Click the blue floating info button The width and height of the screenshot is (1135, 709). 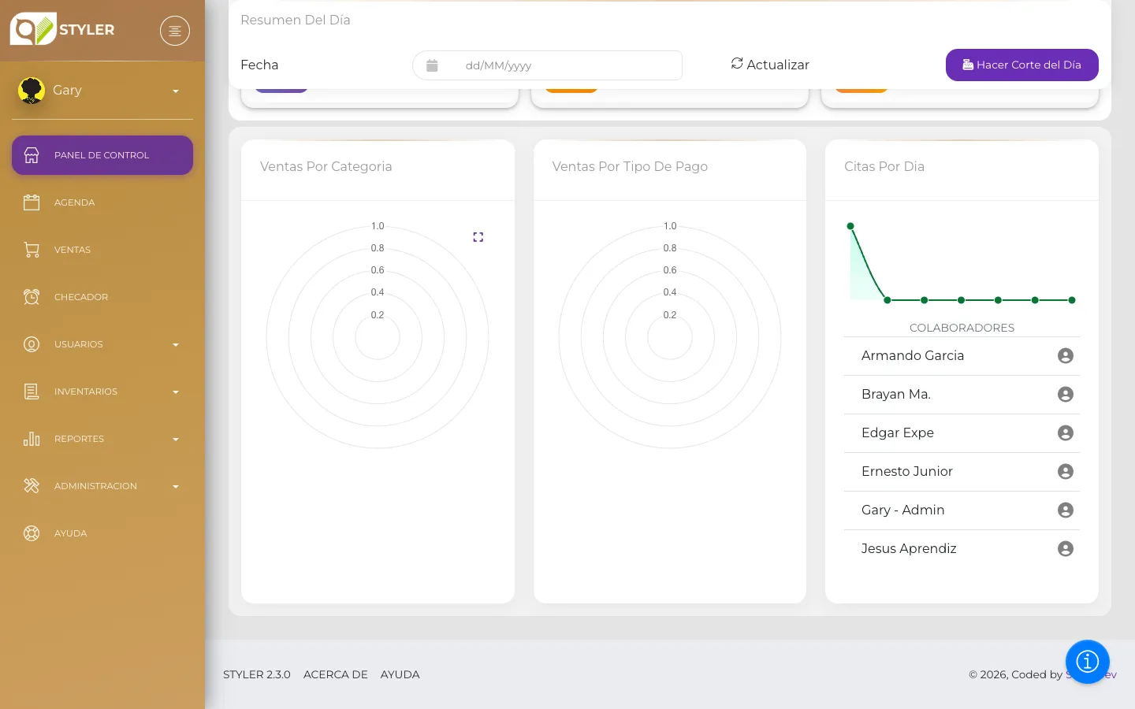tap(1088, 662)
